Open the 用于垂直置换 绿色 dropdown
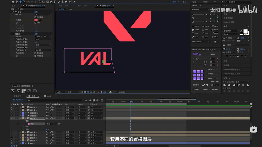 click(43, 45)
